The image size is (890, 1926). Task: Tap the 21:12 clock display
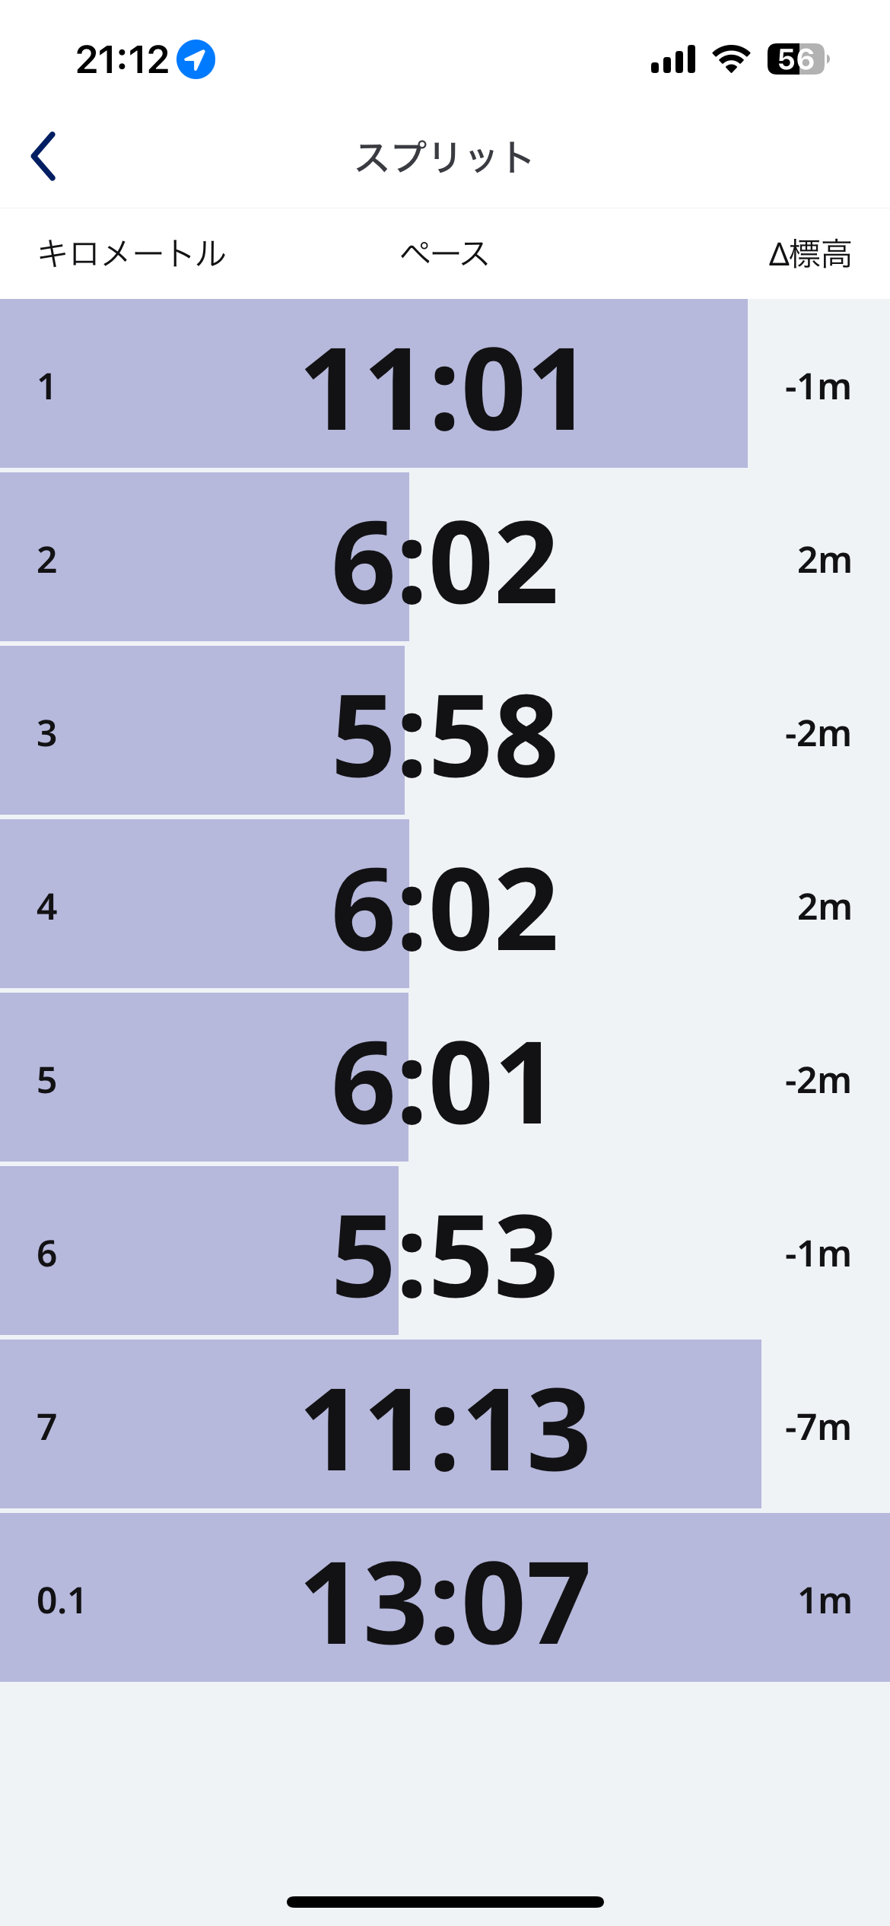(x=122, y=59)
